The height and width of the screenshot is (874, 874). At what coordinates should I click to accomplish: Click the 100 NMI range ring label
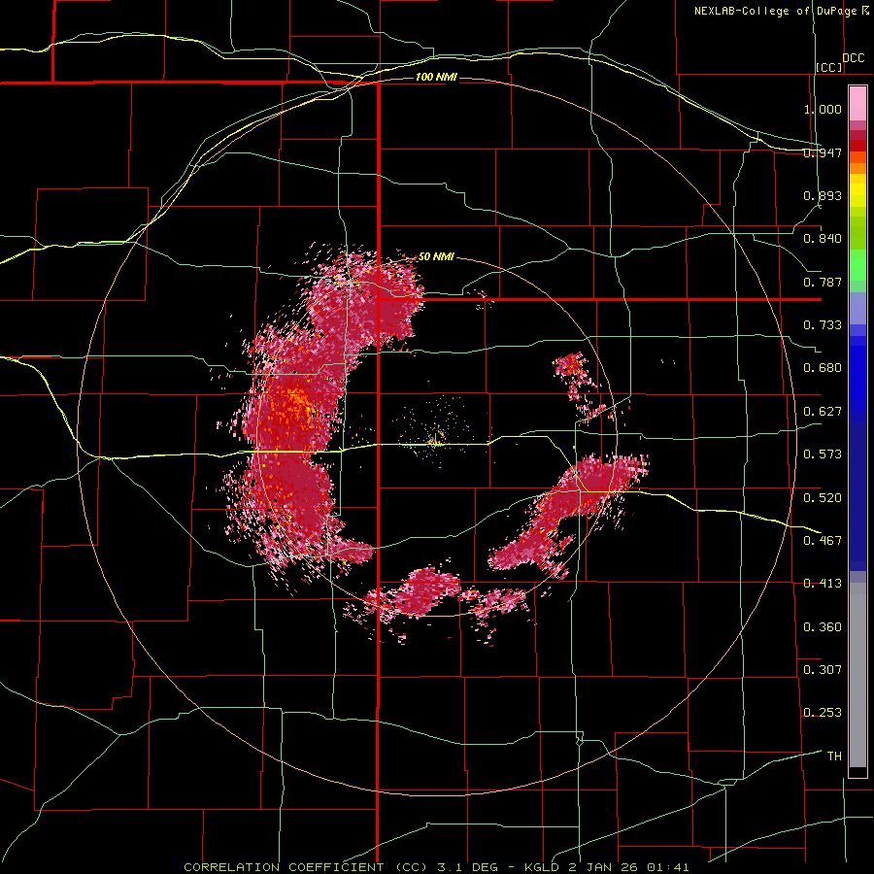(x=436, y=77)
